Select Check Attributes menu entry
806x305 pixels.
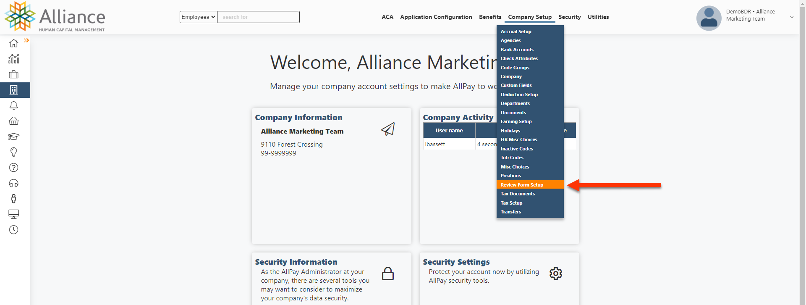point(530,58)
